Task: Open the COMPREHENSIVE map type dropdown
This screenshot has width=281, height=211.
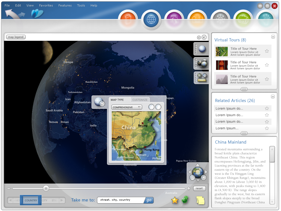Action: pos(127,107)
